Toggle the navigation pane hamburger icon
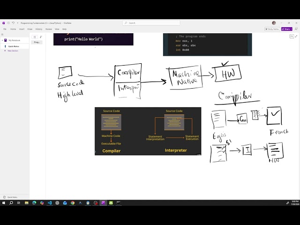This screenshot has width=300, height=225. point(2,35)
